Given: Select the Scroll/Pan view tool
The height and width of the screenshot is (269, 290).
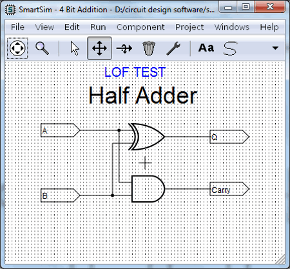Looking at the screenshot, I should click(17, 48).
